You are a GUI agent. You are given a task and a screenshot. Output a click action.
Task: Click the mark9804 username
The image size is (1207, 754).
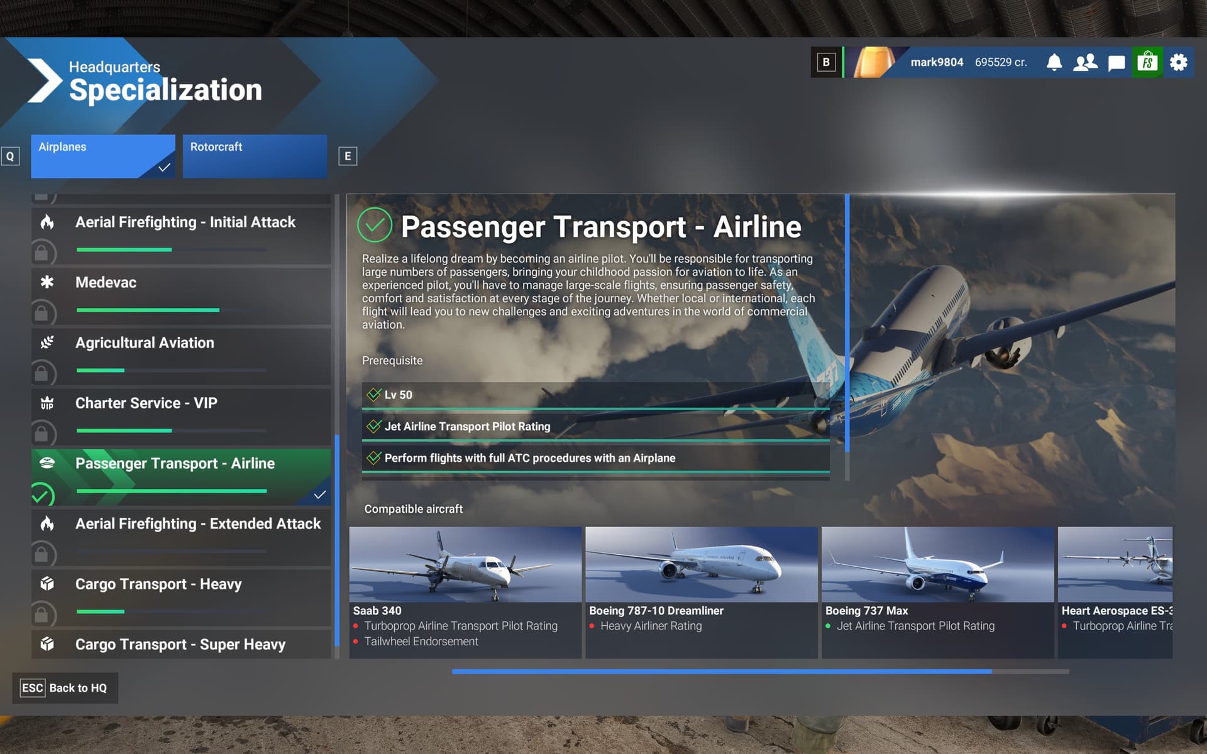pyautogui.click(x=937, y=62)
